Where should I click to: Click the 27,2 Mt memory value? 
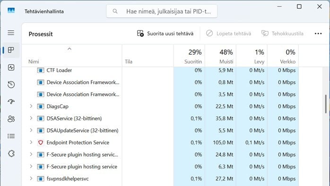click(x=224, y=178)
